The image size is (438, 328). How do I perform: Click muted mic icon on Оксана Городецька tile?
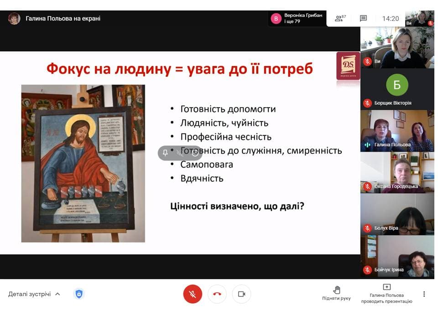367,186
